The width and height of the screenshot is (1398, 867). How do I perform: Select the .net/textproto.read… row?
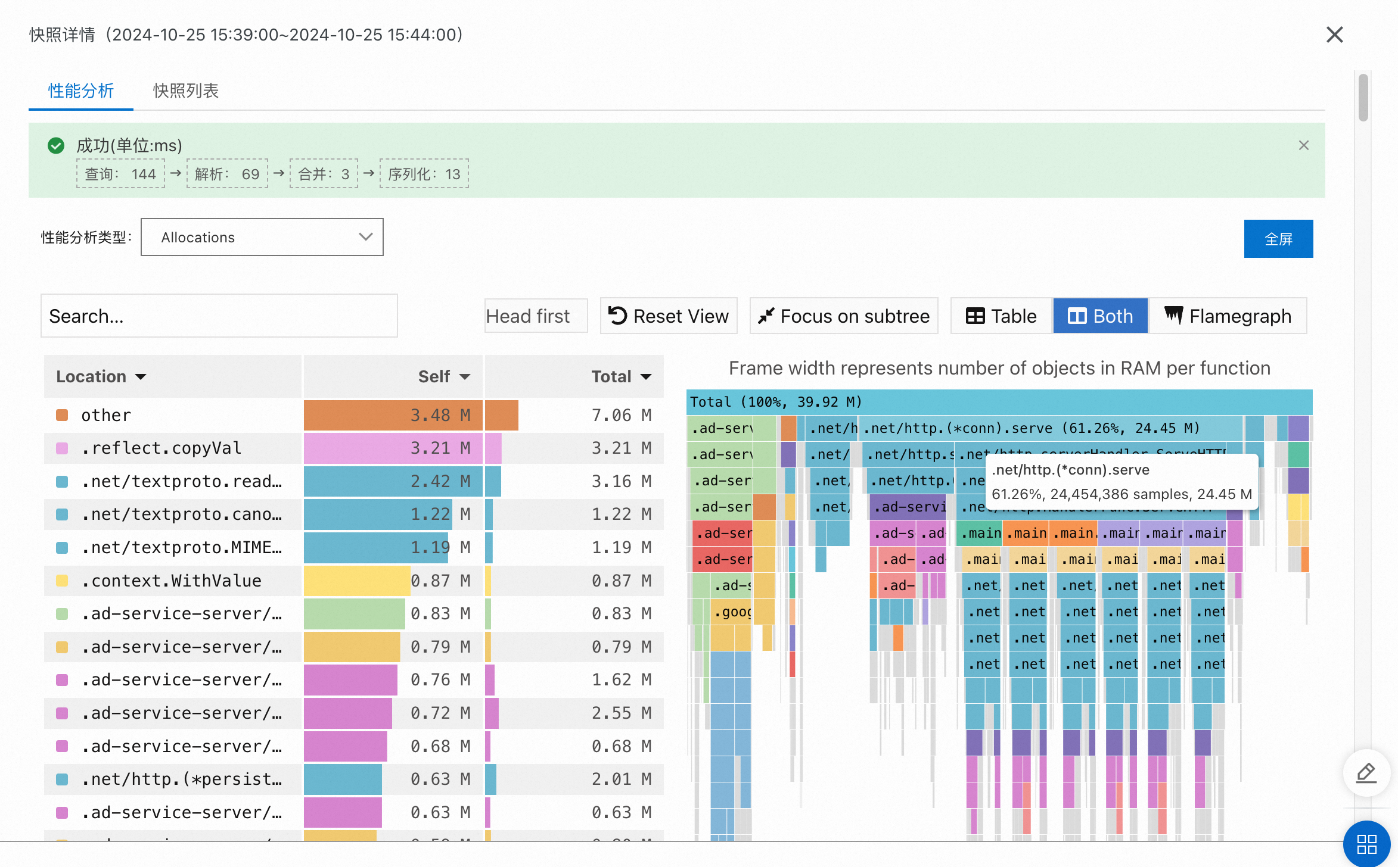pos(354,481)
